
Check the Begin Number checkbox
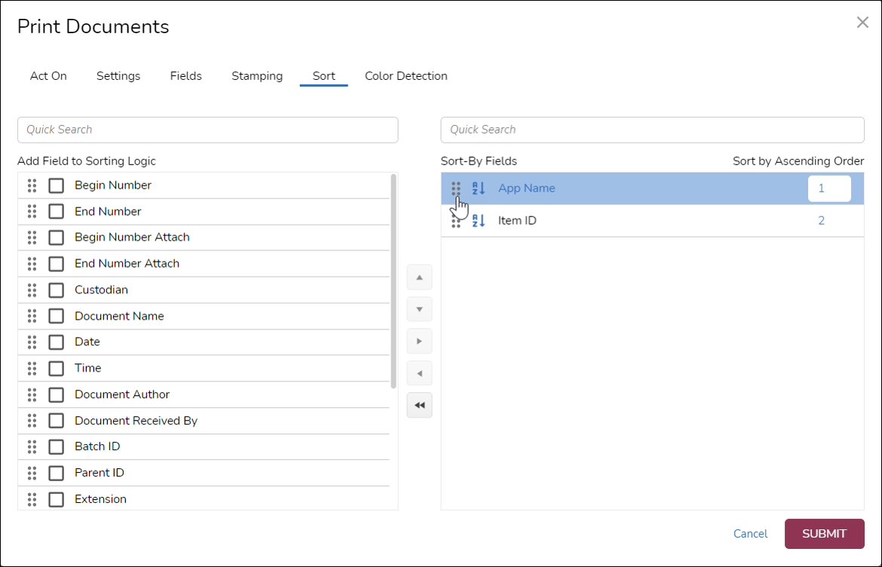(x=56, y=185)
